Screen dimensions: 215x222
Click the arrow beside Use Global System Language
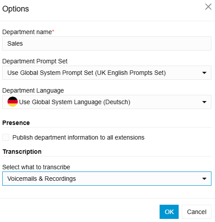pyautogui.click(x=204, y=102)
